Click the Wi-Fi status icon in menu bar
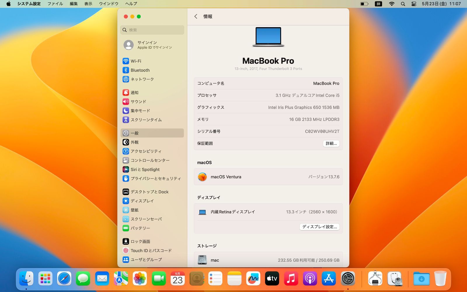The image size is (467, 292). pyautogui.click(x=392, y=4)
